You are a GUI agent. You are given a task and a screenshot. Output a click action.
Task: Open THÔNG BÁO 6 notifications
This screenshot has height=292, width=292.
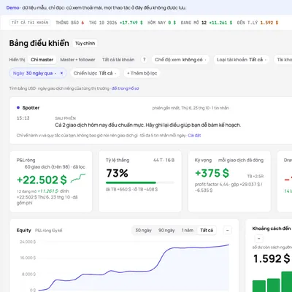click(70, 23)
